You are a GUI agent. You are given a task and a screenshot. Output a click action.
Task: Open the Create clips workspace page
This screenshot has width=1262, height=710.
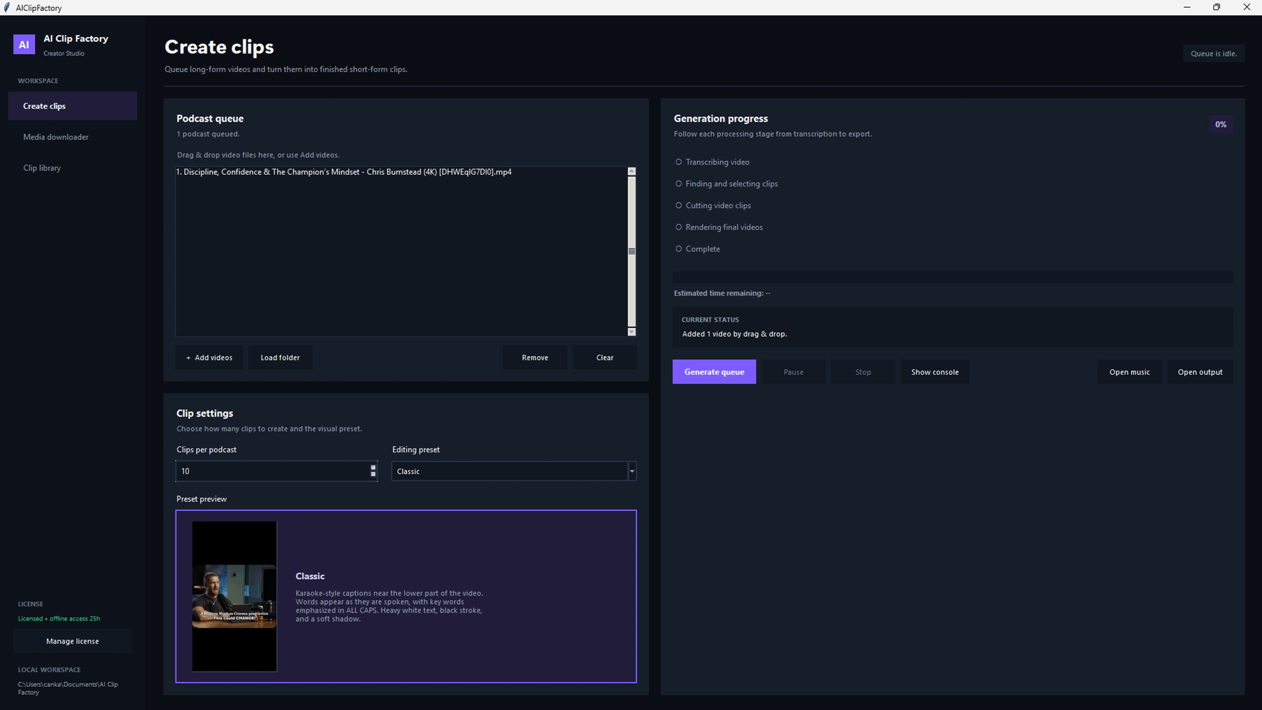pos(72,106)
